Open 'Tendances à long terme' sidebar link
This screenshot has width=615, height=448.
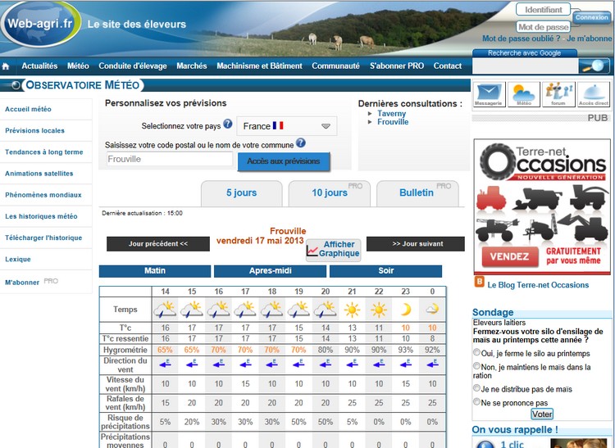pos(44,152)
